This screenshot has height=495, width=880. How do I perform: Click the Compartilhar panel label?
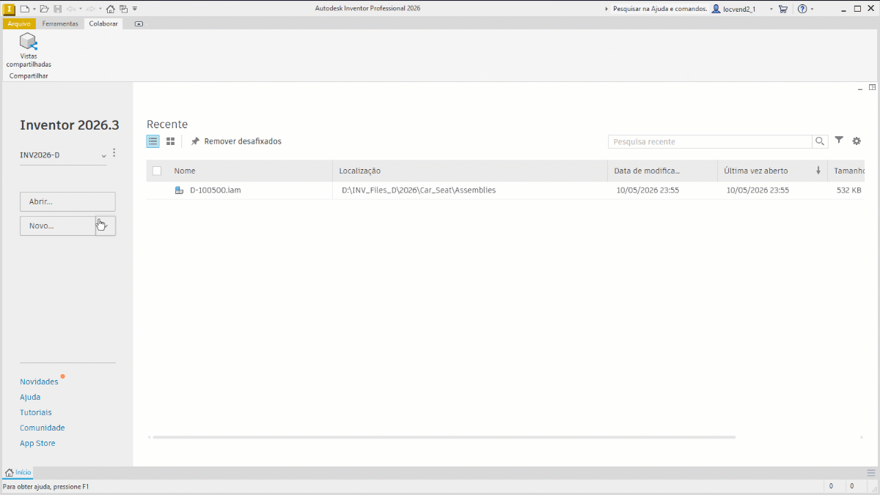[29, 75]
